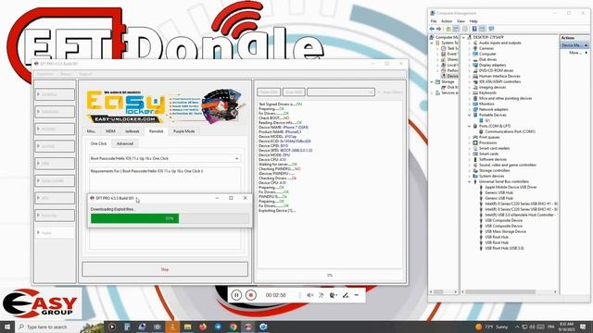Click the recorder pen annotation icon
The width and height of the screenshot is (593, 333).
tap(346, 295)
